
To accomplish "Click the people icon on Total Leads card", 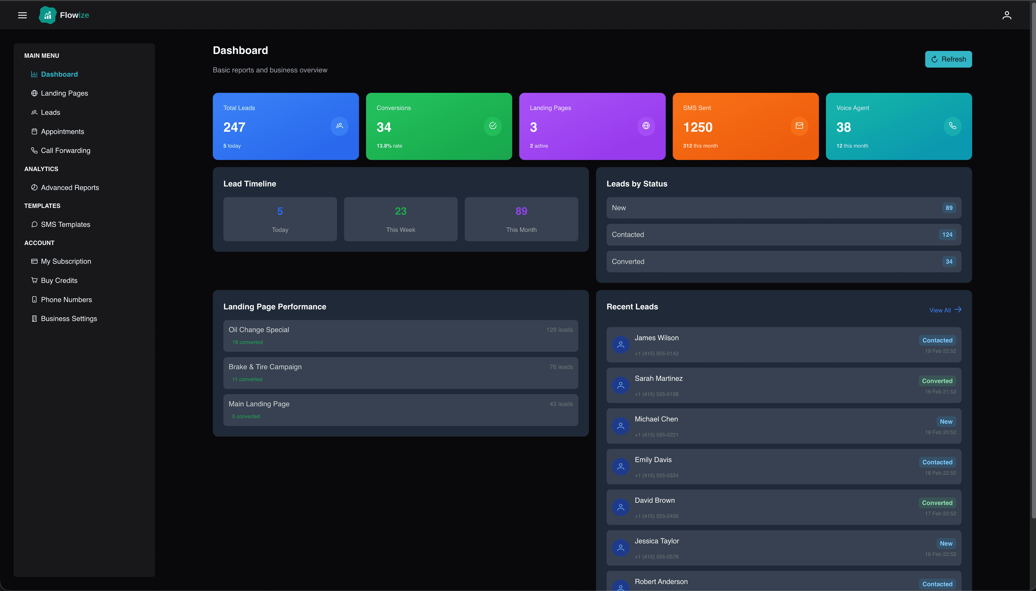I will [339, 126].
